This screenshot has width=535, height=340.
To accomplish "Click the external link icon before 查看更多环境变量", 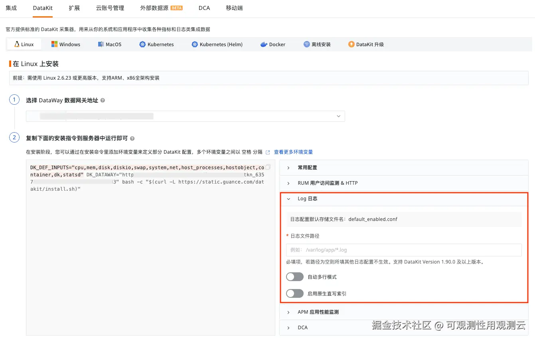I will (268, 152).
